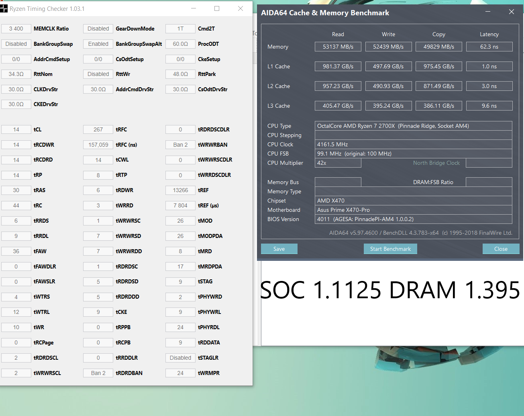Click the tRCDWR value box
Image resolution: width=524 pixels, height=416 pixels.
16,145
